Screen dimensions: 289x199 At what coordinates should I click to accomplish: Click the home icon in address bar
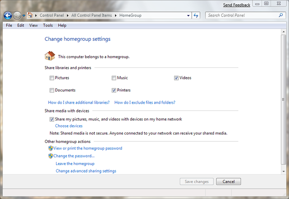(x=30, y=15)
